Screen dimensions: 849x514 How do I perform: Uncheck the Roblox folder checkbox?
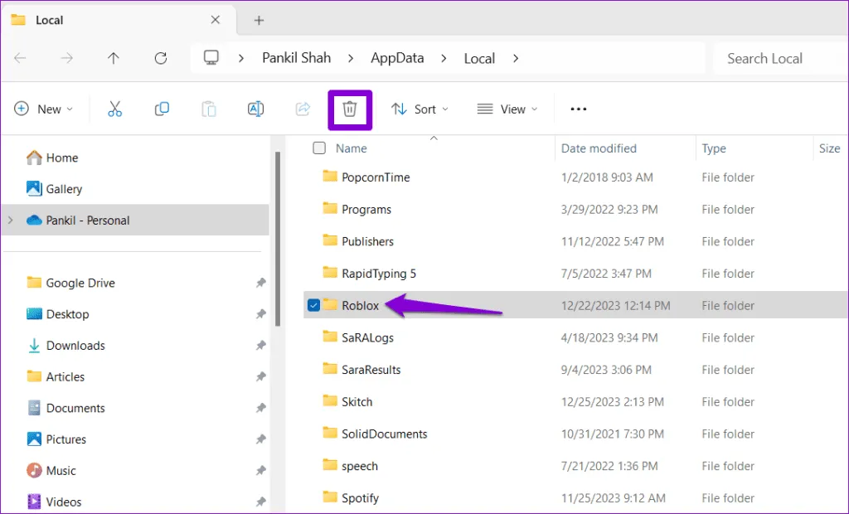[x=313, y=305]
